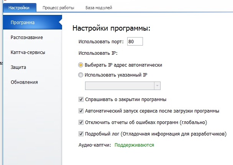Viewport: 233px width, 165px height.
Task: Click the Аудио-каптчи label
Action: (x=95, y=145)
